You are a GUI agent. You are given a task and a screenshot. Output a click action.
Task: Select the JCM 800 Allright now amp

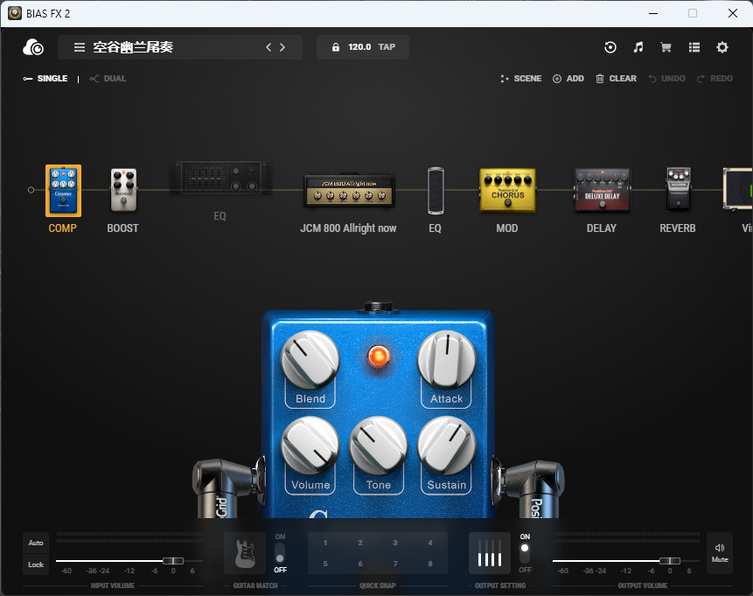coord(349,191)
